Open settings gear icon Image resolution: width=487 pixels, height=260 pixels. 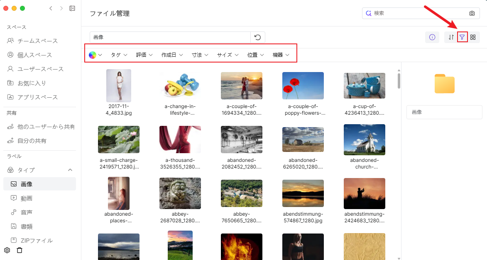[7, 250]
